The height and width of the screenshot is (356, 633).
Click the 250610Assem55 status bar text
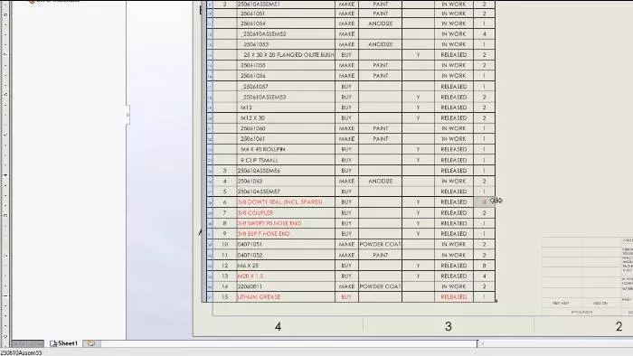point(21,352)
